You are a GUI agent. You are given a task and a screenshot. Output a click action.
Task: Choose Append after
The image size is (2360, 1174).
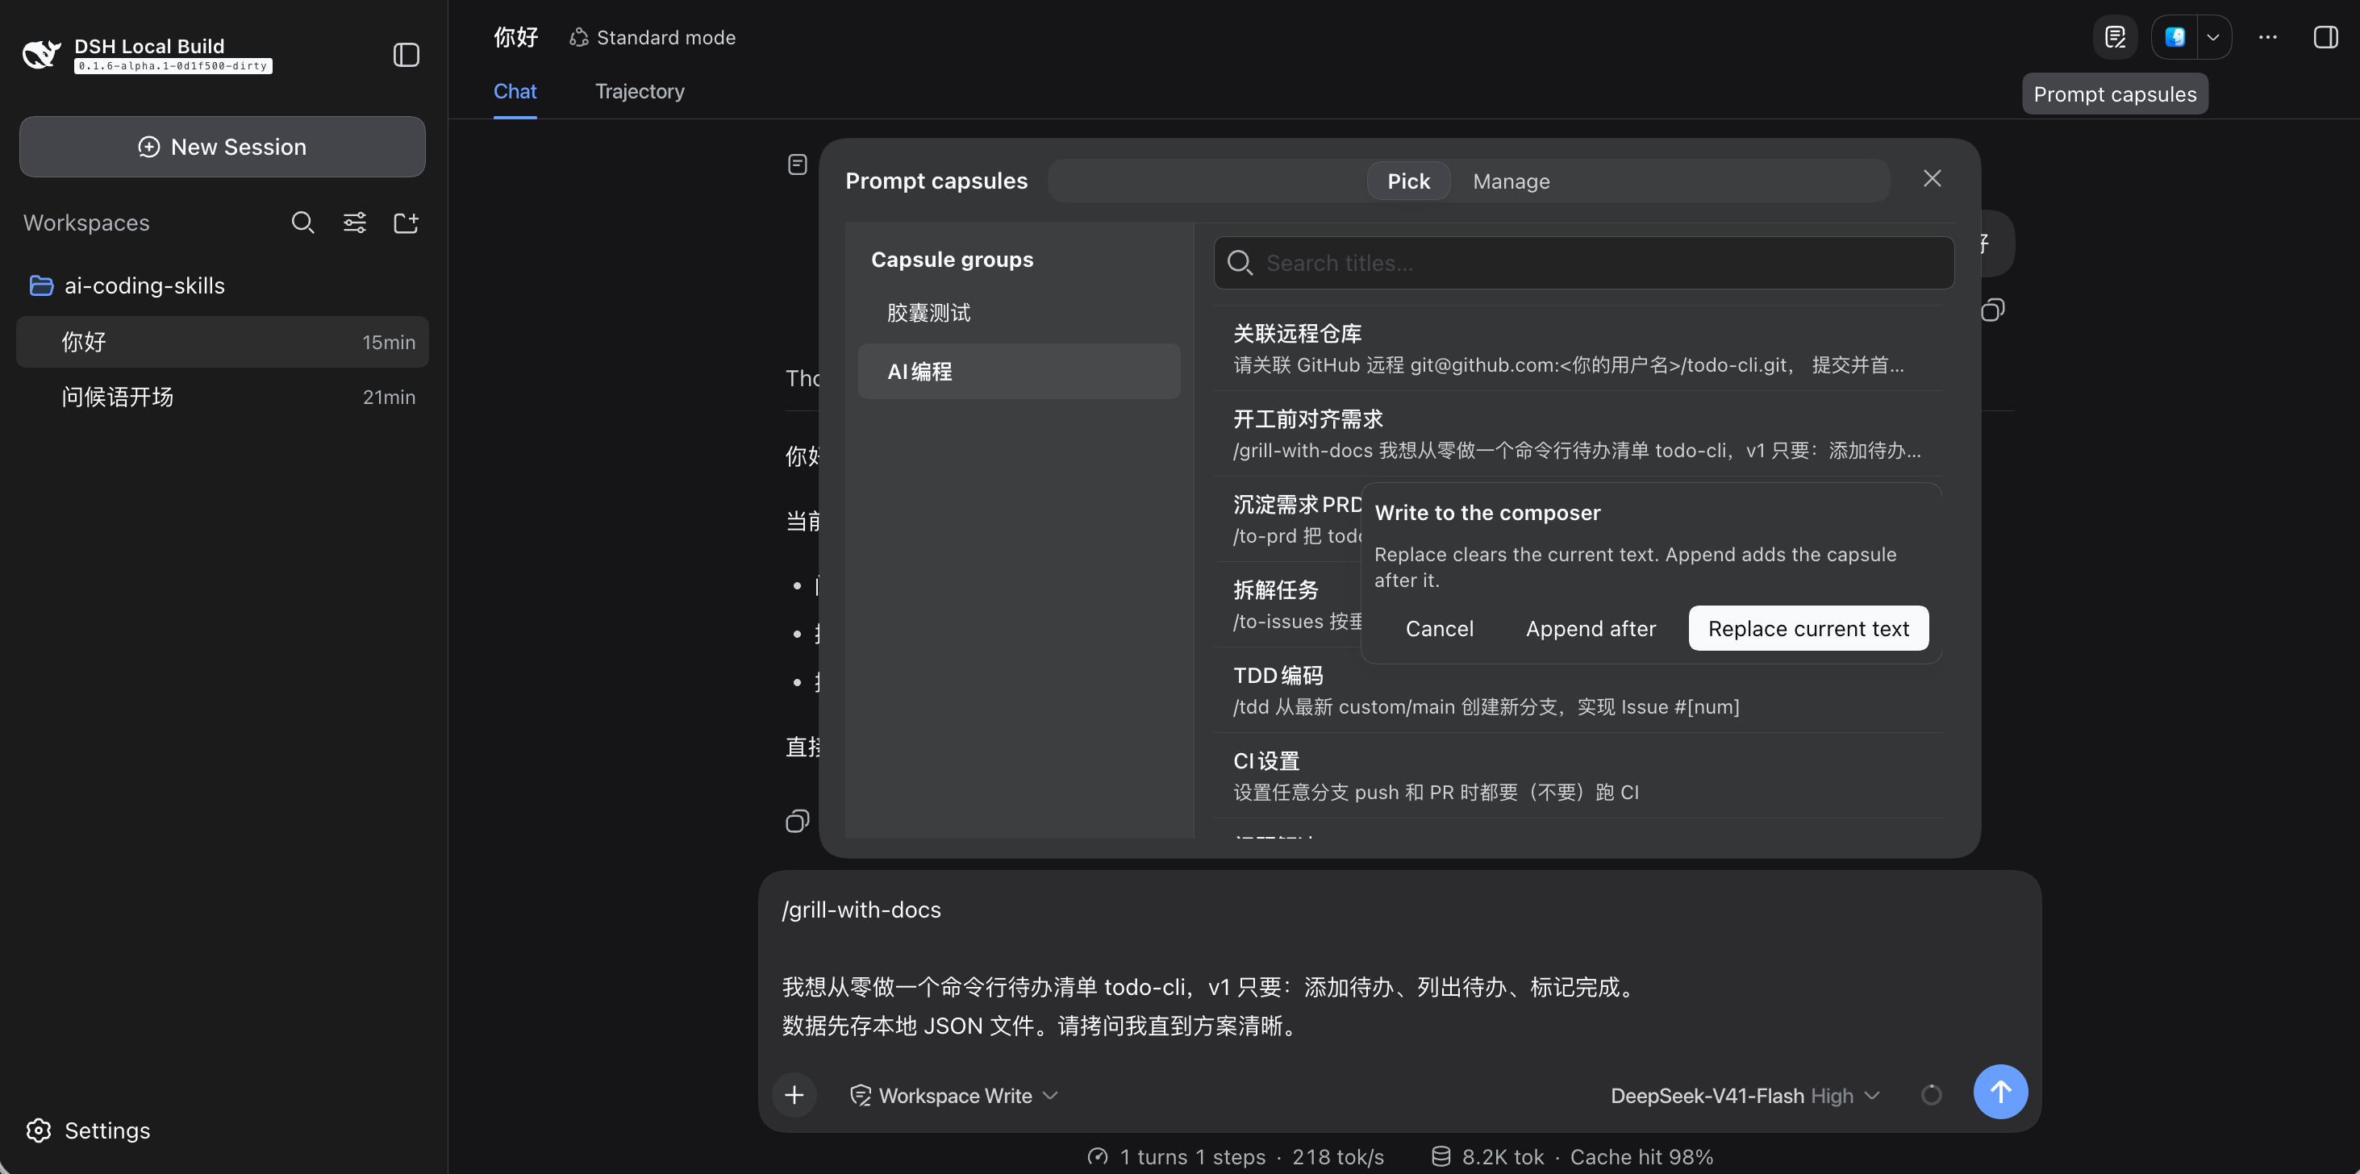click(x=1591, y=628)
